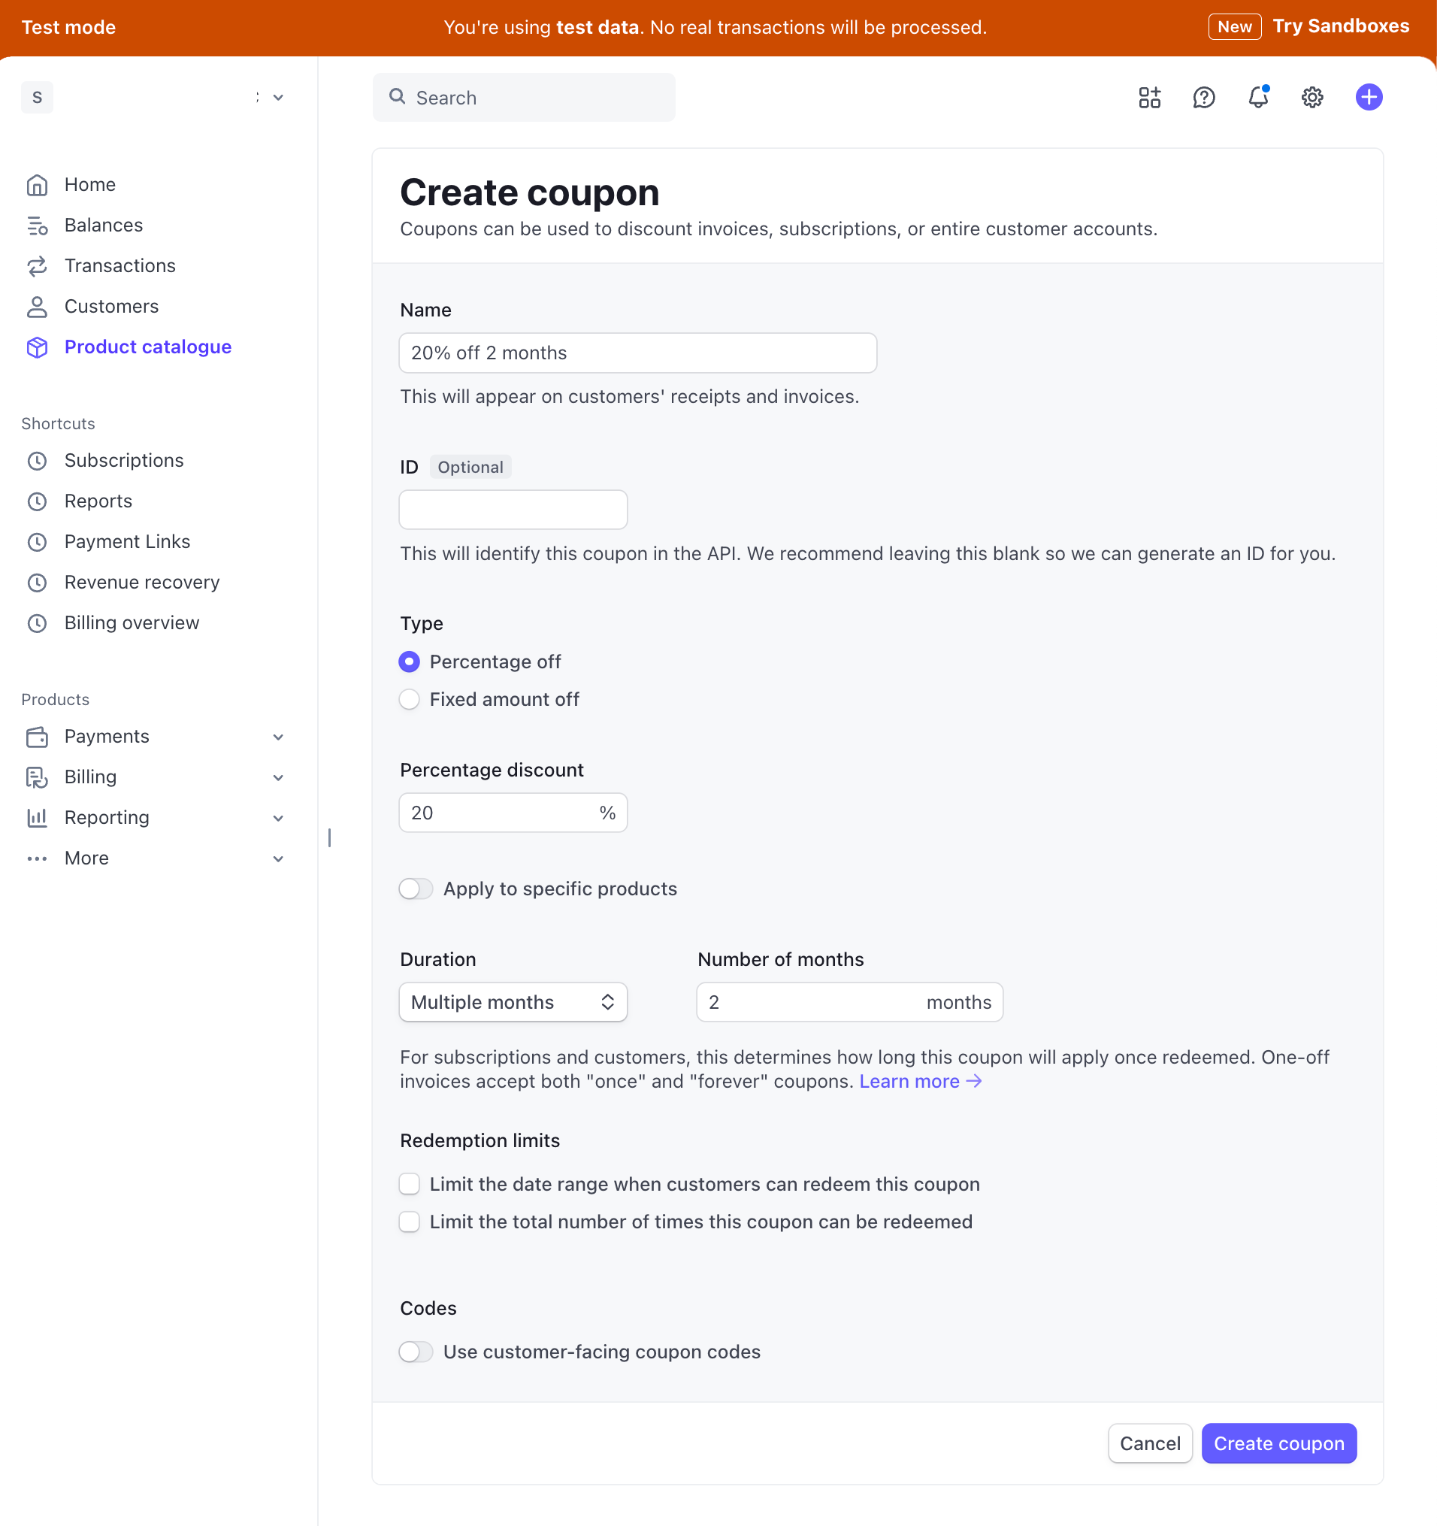Screen dimensions: 1437x1526
Task: Expand the Payments section chevron
Action: click(278, 737)
